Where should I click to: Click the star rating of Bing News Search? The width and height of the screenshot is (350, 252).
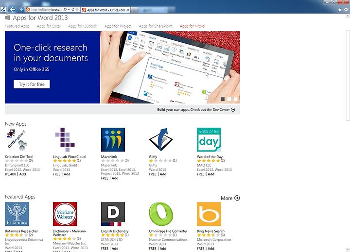click(209, 235)
